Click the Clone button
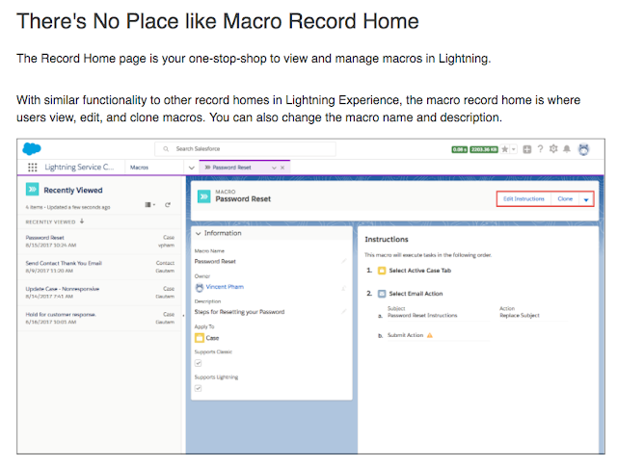Image resolution: width=617 pixels, height=467 pixels. [565, 199]
